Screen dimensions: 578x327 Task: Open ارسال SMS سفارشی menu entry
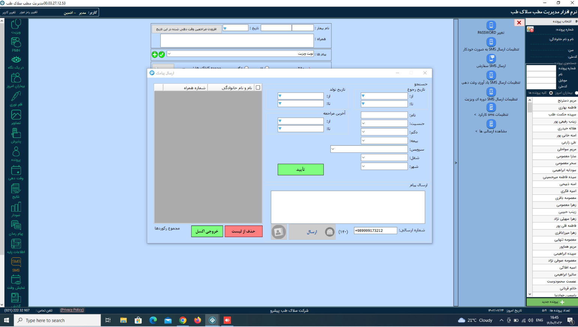click(491, 66)
